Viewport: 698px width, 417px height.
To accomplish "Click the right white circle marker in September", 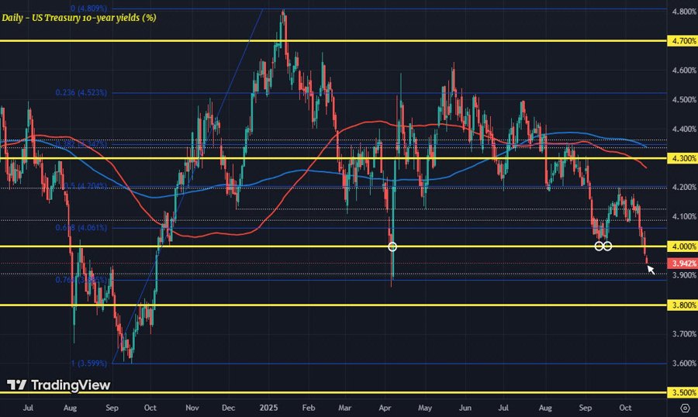I will (x=608, y=246).
